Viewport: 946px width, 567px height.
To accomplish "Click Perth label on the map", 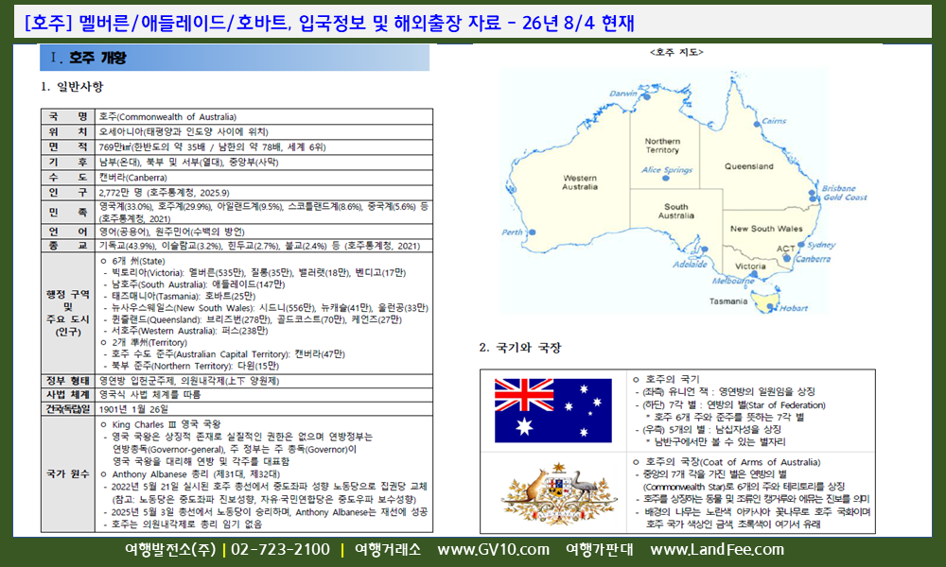I will (512, 232).
